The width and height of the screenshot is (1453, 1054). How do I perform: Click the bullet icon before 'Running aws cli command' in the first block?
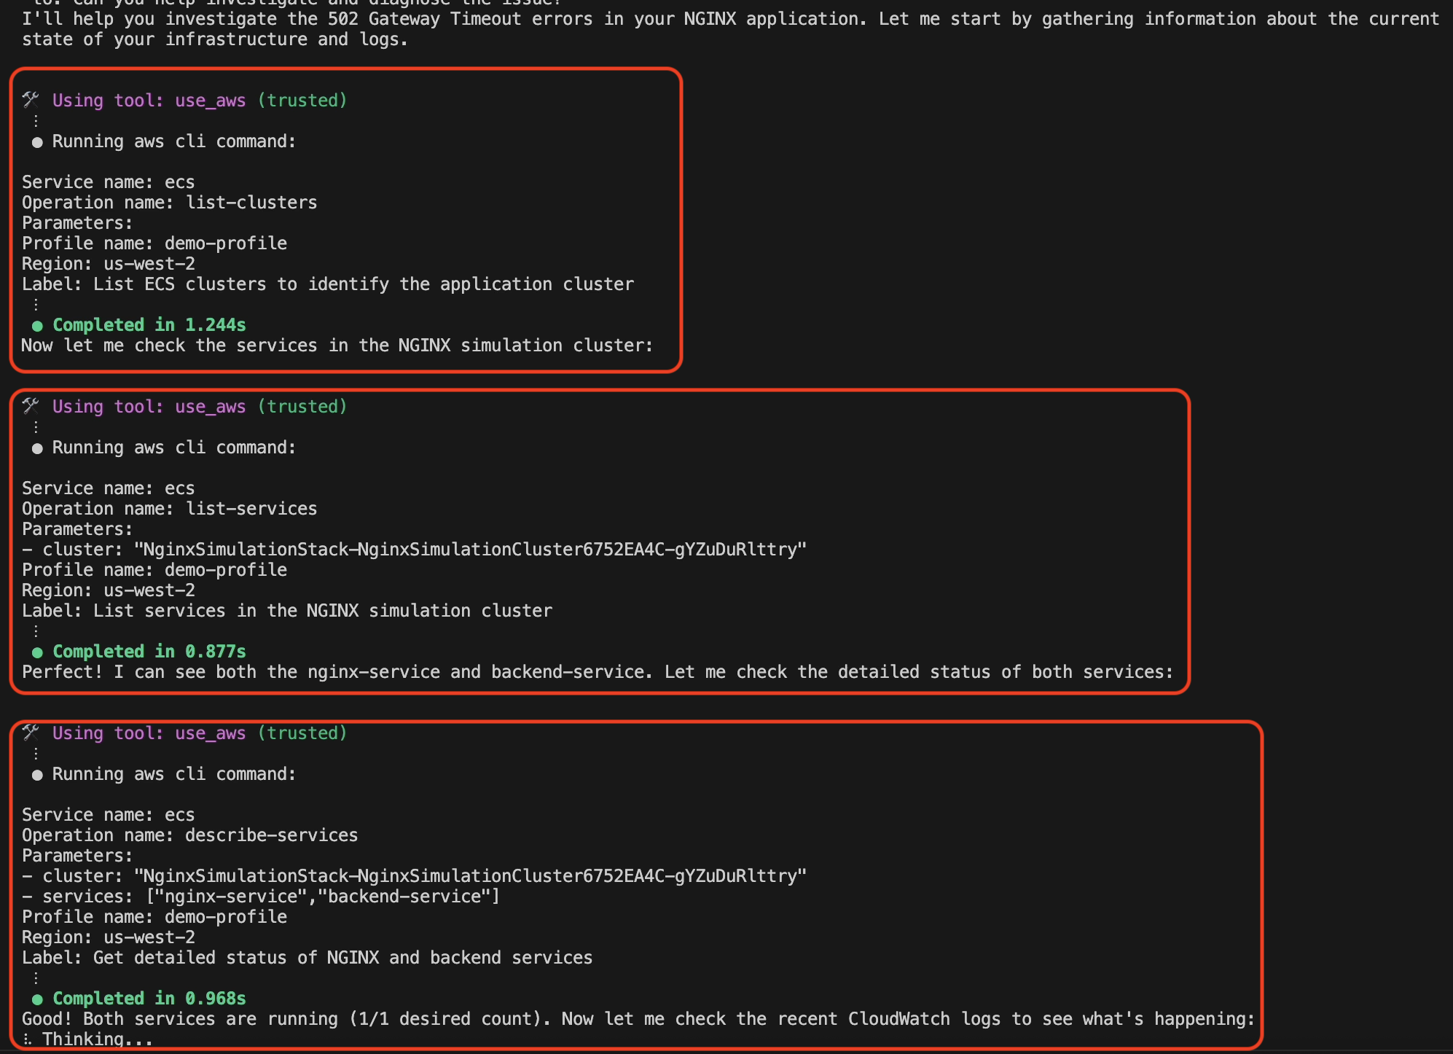pos(37,141)
